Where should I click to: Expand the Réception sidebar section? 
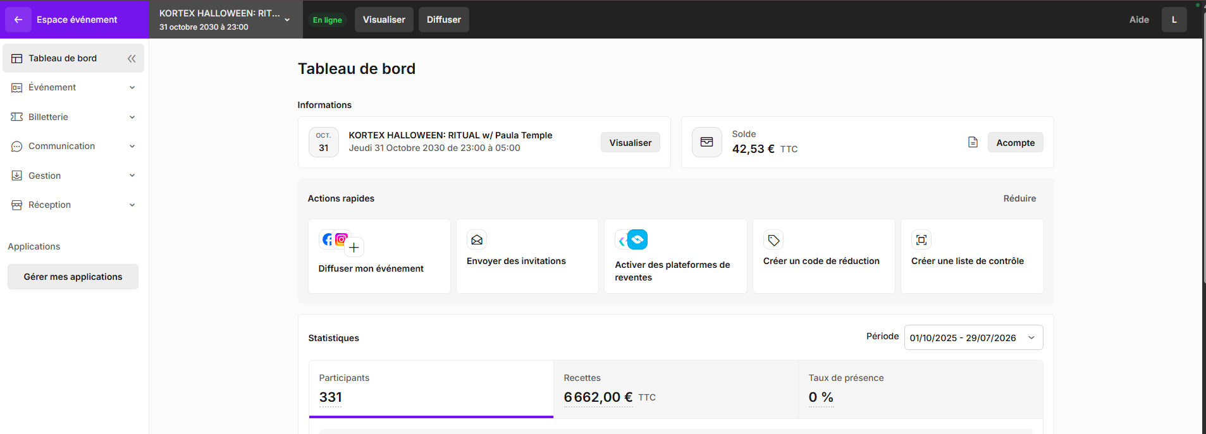[x=132, y=205]
